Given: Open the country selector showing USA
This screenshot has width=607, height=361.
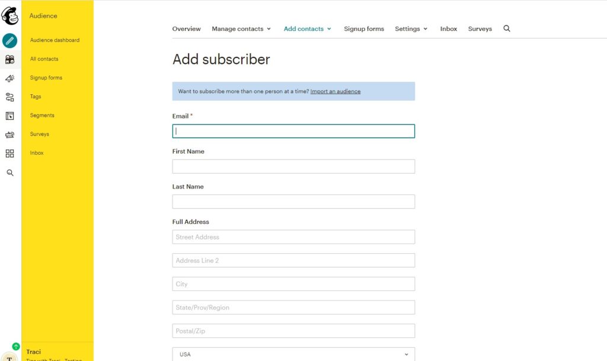Looking at the screenshot, I should pos(293,354).
